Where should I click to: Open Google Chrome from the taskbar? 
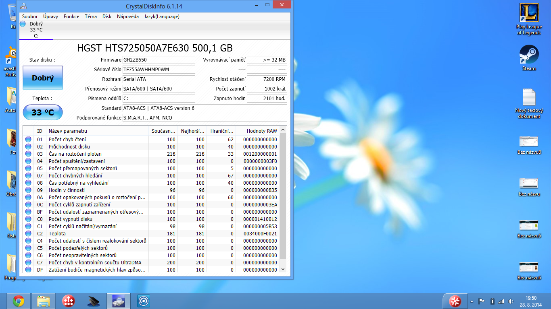[x=18, y=301]
